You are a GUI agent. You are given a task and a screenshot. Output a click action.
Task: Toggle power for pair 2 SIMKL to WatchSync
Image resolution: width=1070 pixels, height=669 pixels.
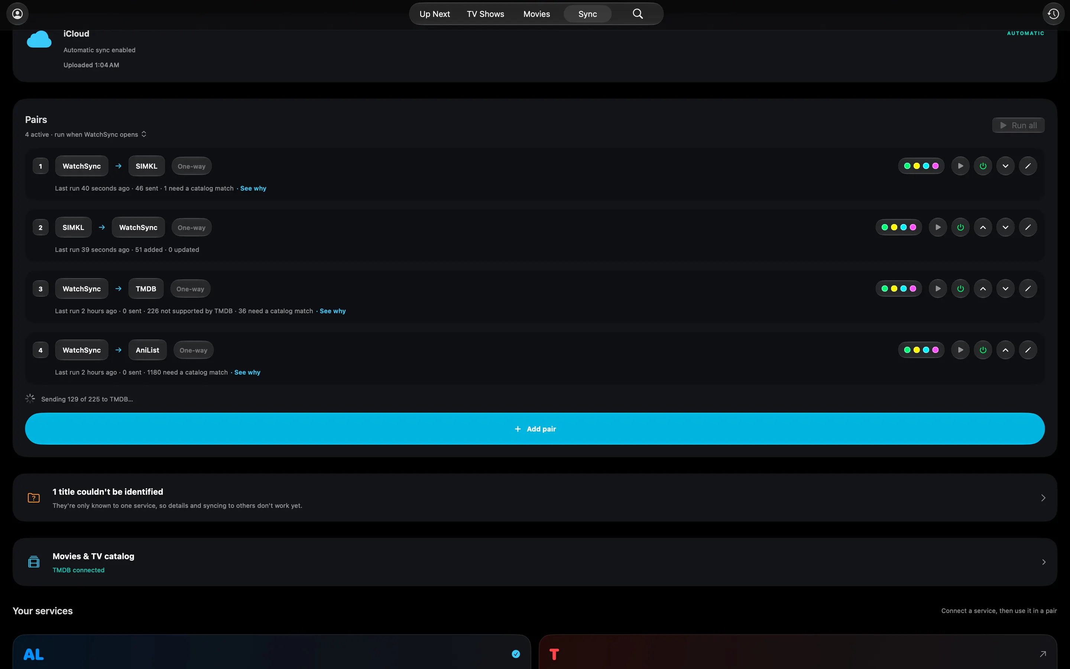(x=960, y=227)
